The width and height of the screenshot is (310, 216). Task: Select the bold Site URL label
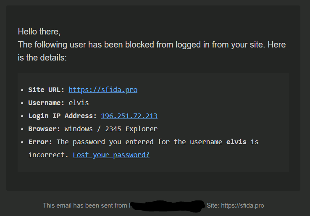coord(47,90)
